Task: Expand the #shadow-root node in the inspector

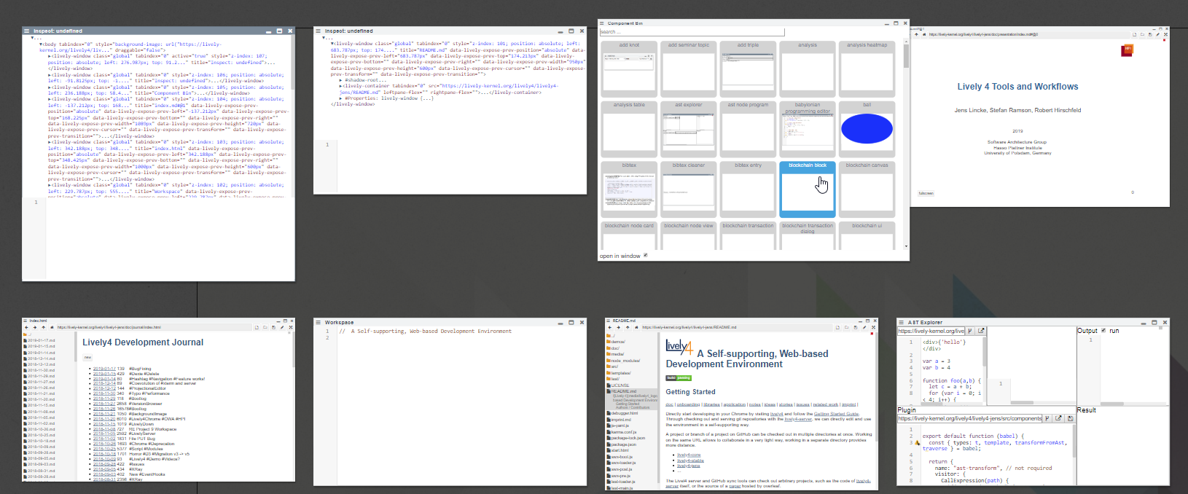Action: 340,80
